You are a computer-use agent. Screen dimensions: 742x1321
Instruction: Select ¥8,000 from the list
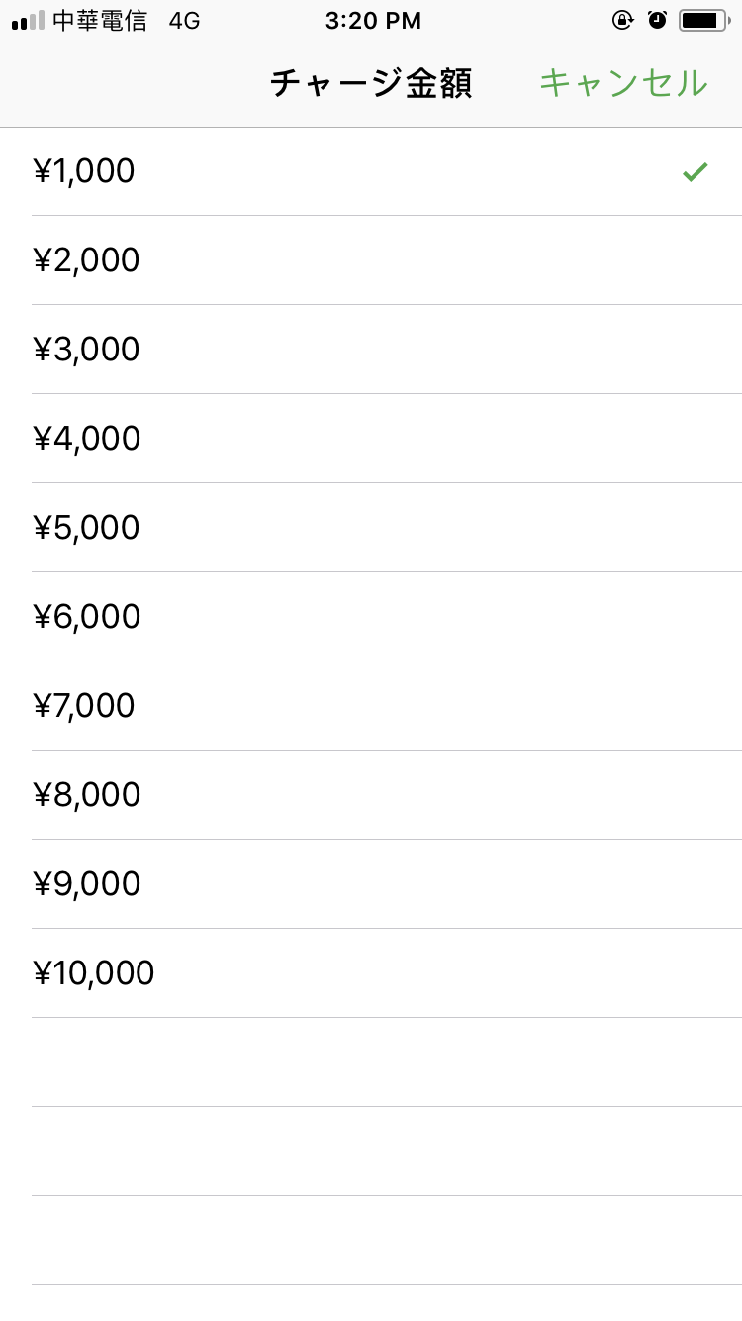(87, 795)
